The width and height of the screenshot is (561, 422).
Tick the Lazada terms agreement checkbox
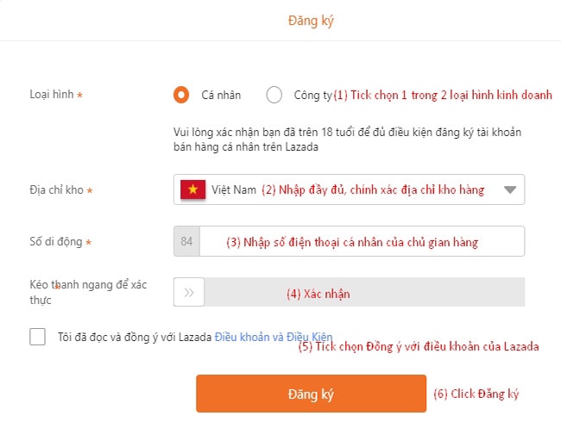coord(37,337)
